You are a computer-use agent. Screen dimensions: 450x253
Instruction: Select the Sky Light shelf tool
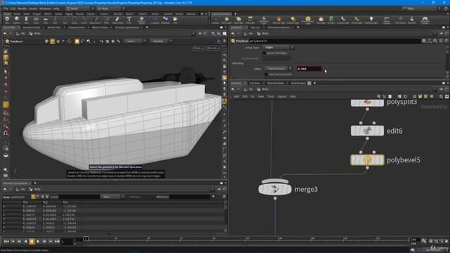[x=321, y=20]
